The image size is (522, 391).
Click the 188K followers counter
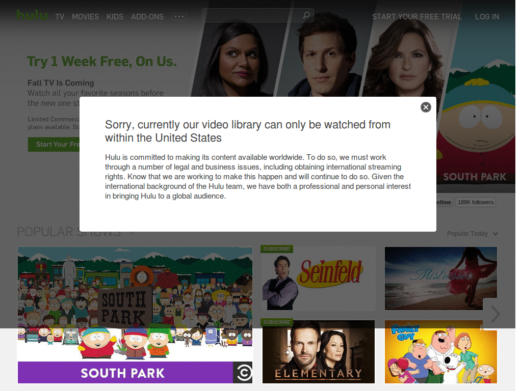pyautogui.click(x=475, y=202)
